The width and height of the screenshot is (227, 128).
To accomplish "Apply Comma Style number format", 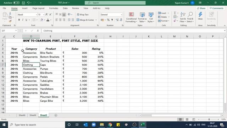I will [x=112, y=20].
